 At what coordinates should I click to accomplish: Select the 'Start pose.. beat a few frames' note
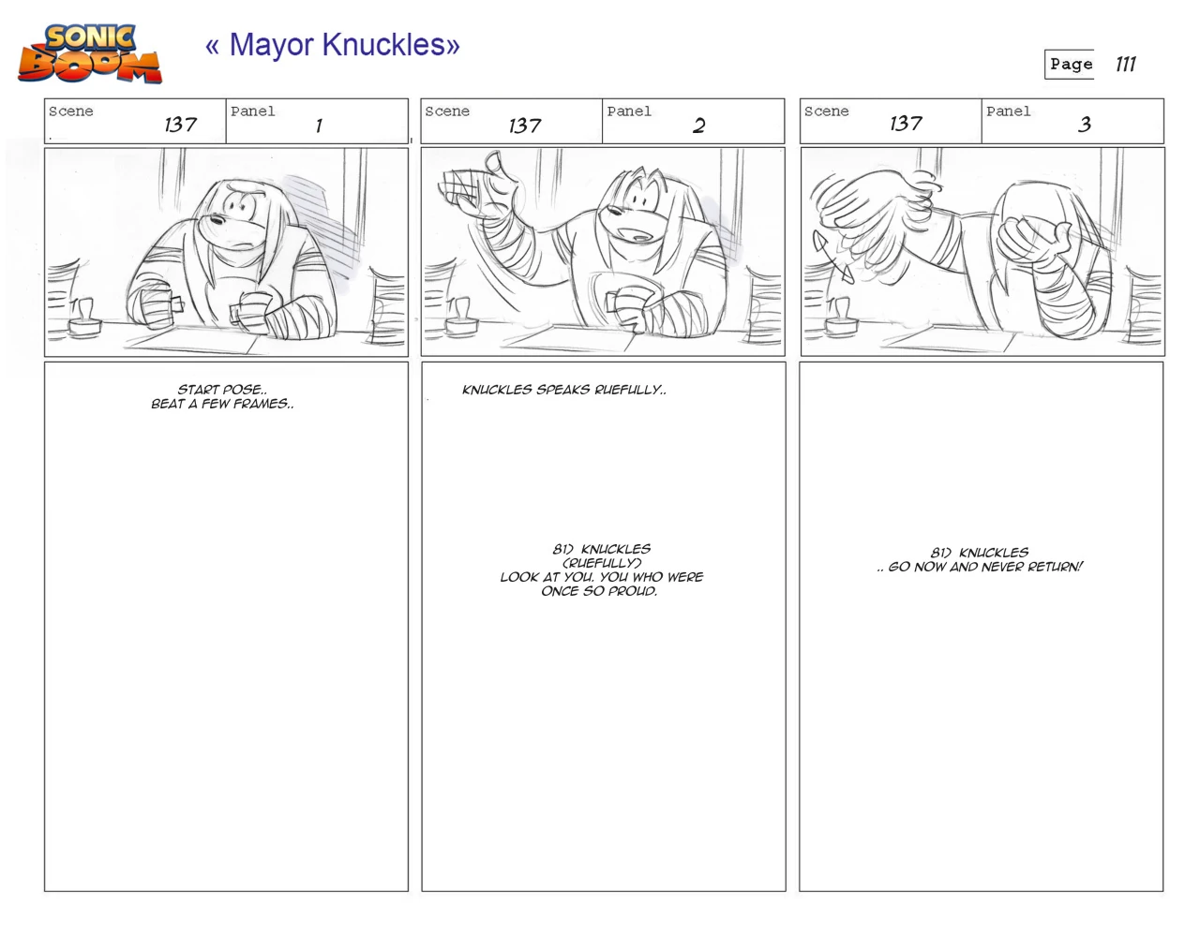(222, 396)
